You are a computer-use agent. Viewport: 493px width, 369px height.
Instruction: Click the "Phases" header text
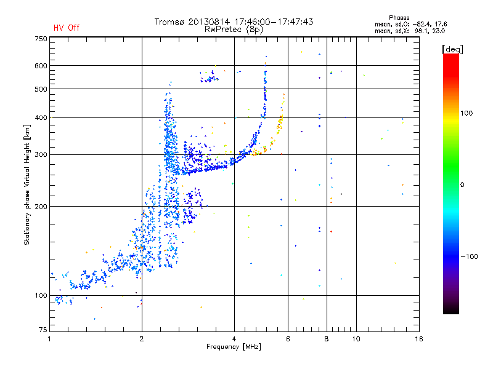pyautogui.click(x=399, y=18)
